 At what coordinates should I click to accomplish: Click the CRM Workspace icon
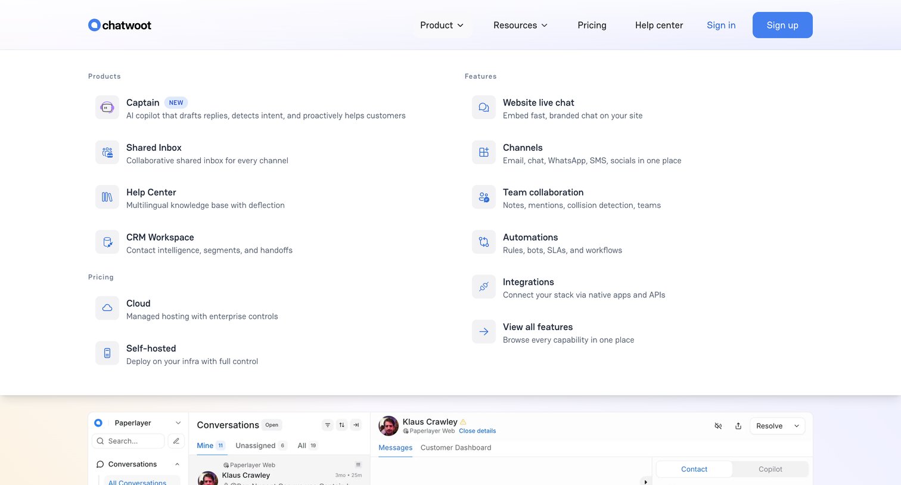(107, 242)
